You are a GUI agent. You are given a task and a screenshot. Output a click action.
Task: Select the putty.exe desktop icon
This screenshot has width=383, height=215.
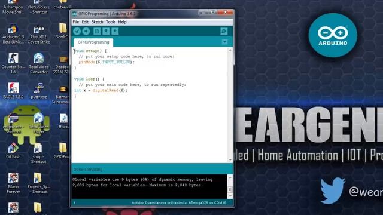pos(38,91)
